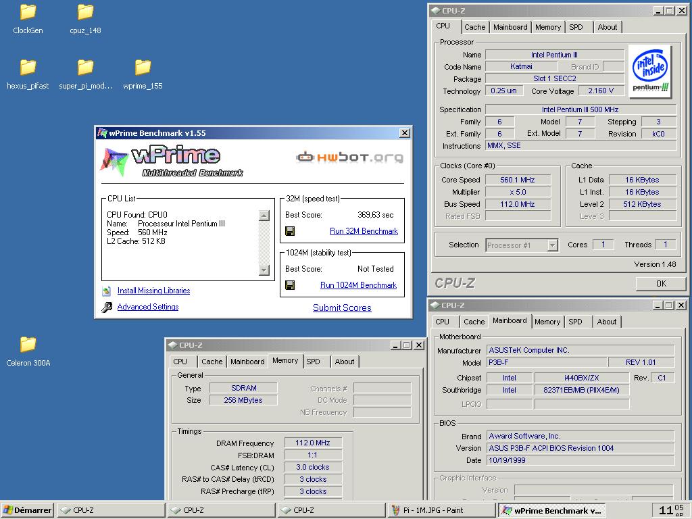Open the Démarrer start menu
Screen dimensions: 692x519
pyautogui.click(x=27, y=510)
